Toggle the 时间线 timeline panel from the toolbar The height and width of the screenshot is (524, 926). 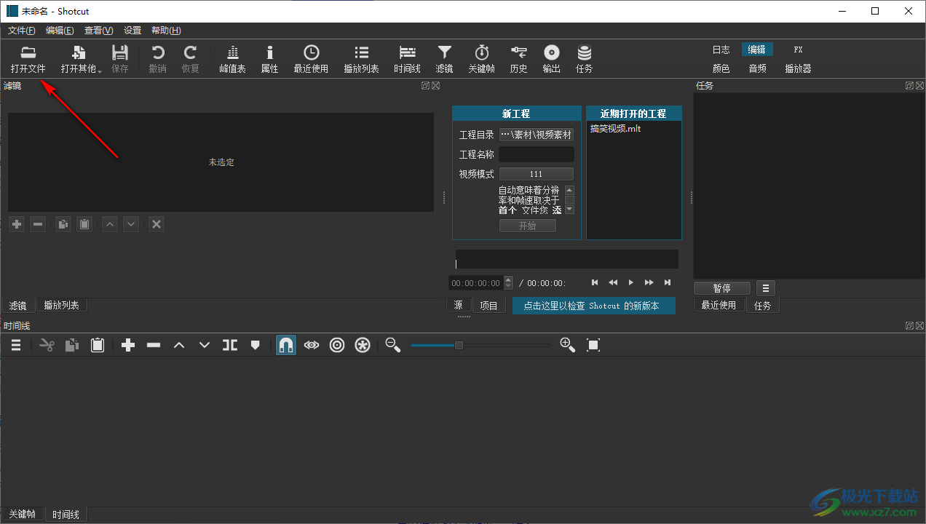[407, 60]
